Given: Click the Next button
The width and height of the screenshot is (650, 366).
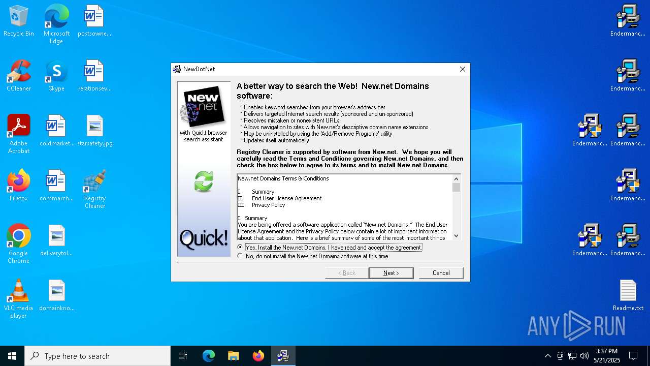Looking at the screenshot, I should 391,273.
